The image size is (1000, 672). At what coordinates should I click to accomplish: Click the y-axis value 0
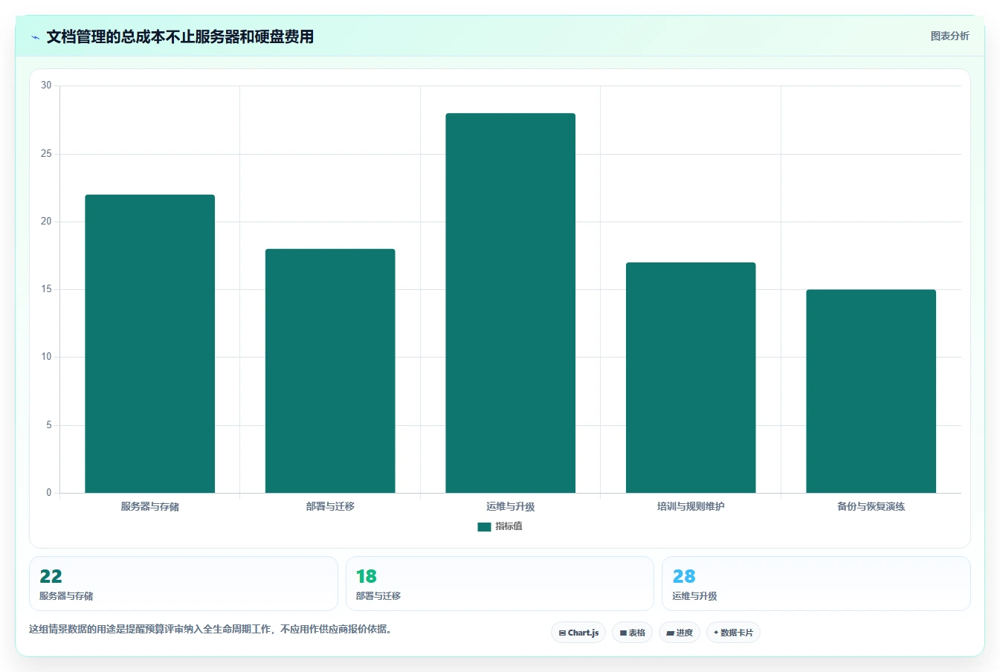[x=49, y=493]
